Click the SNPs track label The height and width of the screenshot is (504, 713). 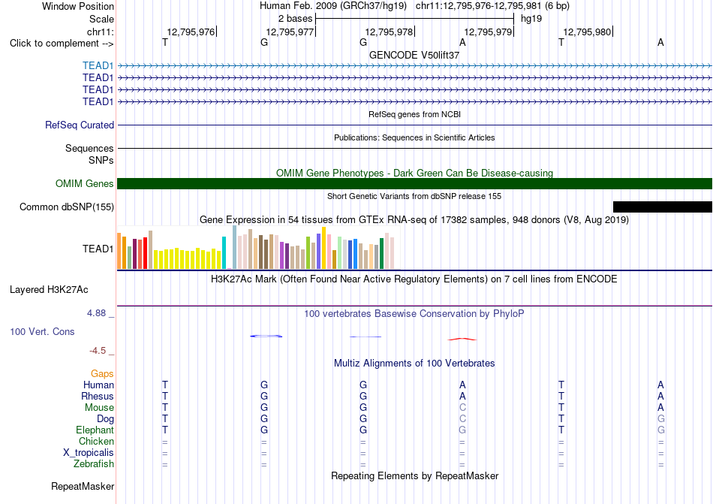[x=101, y=160]
